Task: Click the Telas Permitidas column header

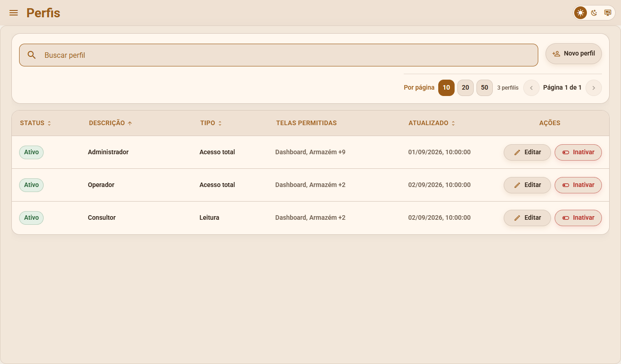Action: coord(306,123)
